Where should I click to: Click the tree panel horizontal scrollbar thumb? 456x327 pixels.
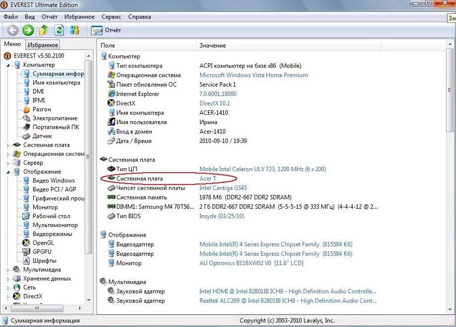click(x=37, y=308)
